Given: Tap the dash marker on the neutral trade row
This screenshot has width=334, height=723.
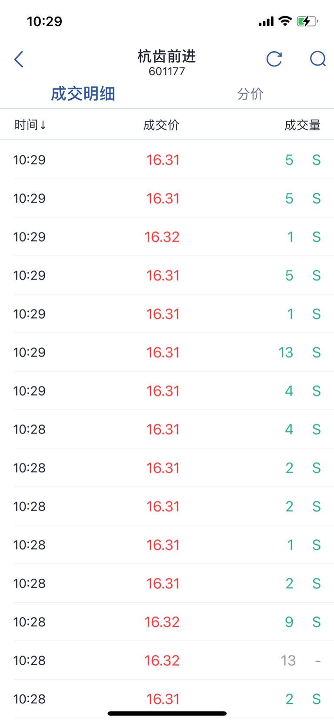Looking at the screenshot, I should [317, 661].
